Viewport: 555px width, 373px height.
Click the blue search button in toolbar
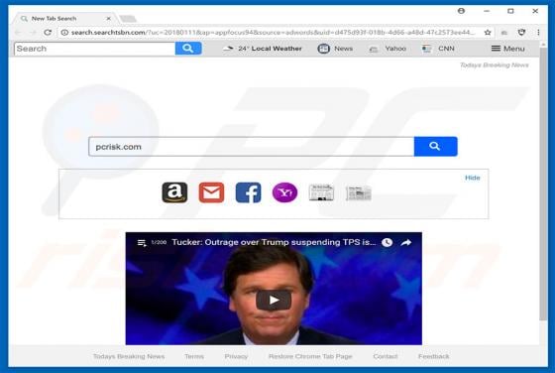point(188,49)
